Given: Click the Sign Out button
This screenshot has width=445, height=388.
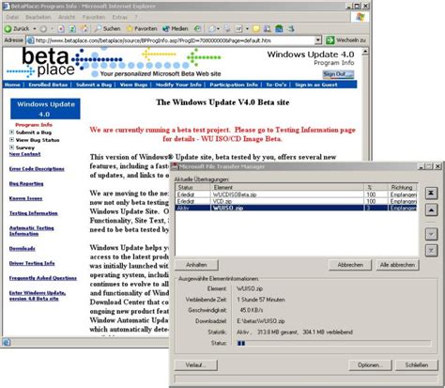Looking at the screenshot, I should (338, 74).
